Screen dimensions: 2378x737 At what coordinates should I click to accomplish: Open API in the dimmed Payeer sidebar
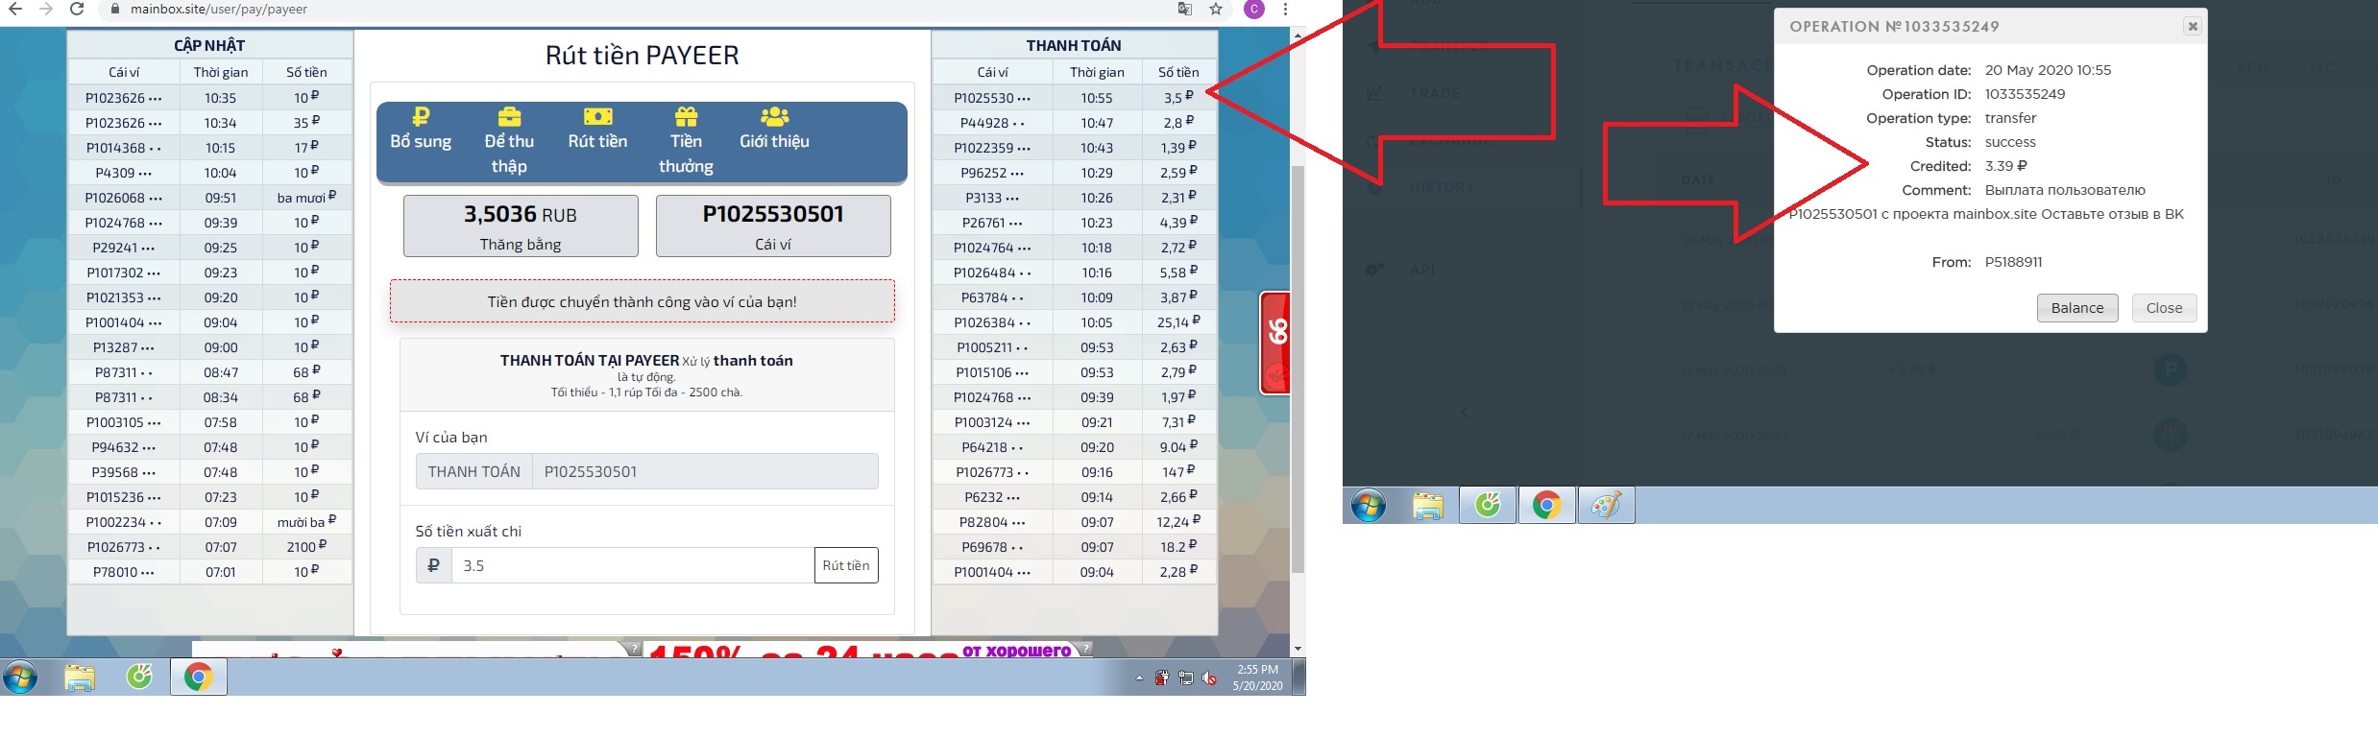1422,270
